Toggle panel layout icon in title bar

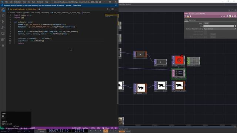(x=94, y=2)
